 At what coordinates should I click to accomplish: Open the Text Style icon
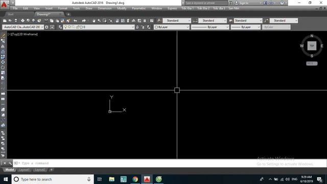[159, 20]
